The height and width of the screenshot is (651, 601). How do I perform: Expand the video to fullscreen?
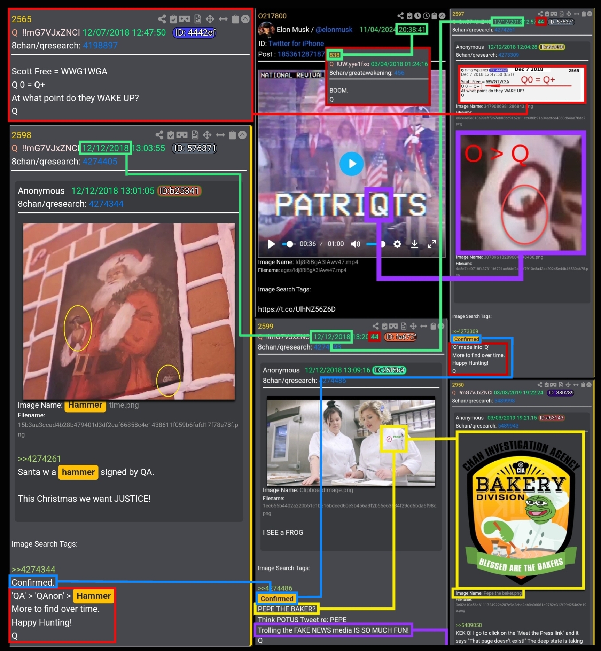(x=432, y=244)
